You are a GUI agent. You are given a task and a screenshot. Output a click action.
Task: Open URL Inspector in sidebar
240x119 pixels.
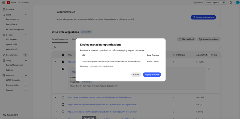12,39
